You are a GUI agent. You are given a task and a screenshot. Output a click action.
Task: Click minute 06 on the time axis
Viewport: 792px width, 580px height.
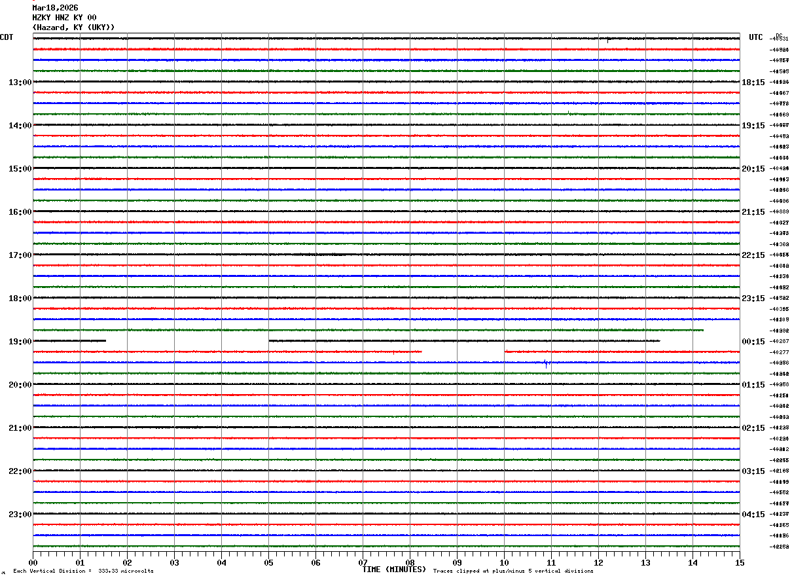(315, 563)
